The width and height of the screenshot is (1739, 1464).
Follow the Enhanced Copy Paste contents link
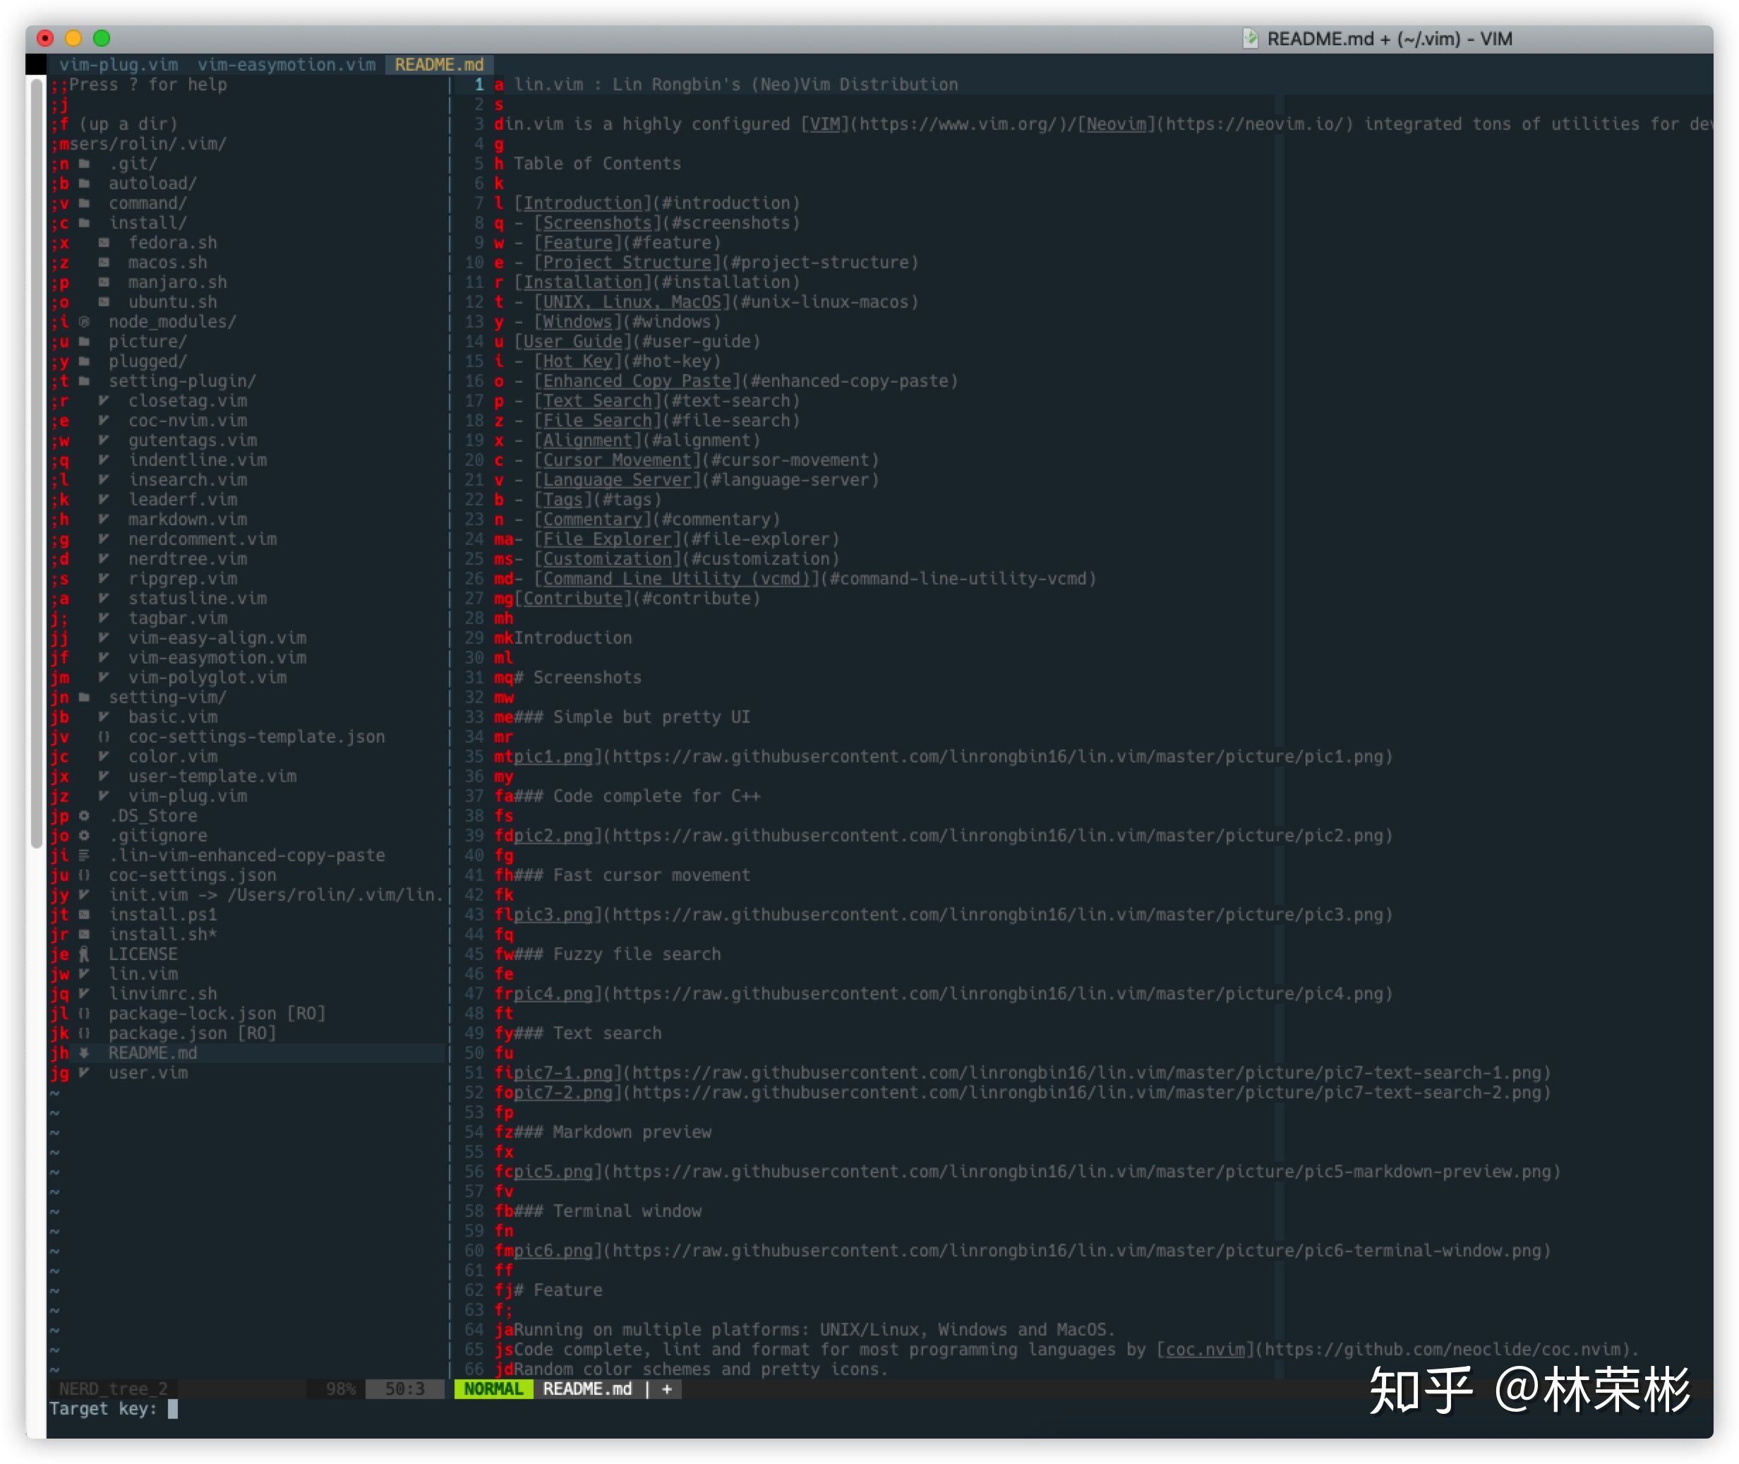point(637,382)
